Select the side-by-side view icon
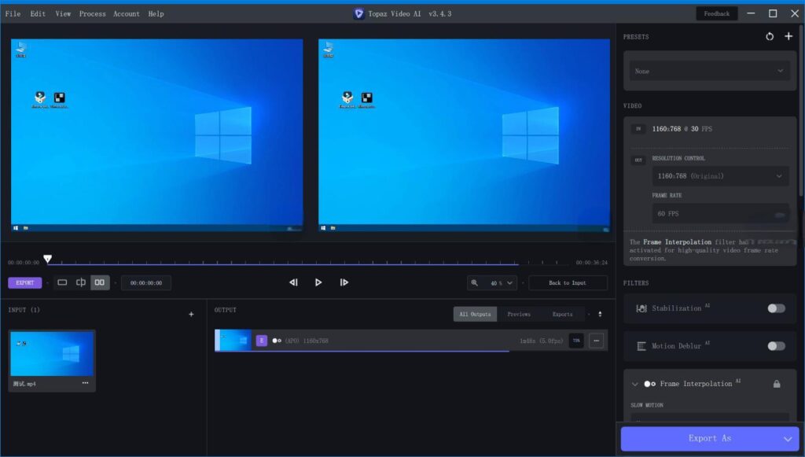The height and width of the screenshot is (457, 805). tap(100, 282)
